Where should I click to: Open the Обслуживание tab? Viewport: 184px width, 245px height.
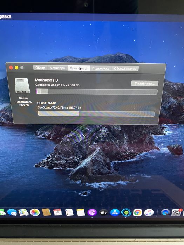click(125, 69)
